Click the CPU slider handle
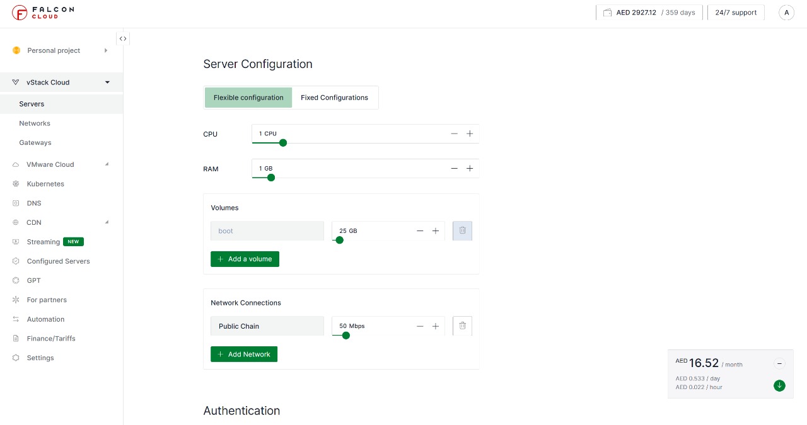807x425 pixels. point(283,143)
